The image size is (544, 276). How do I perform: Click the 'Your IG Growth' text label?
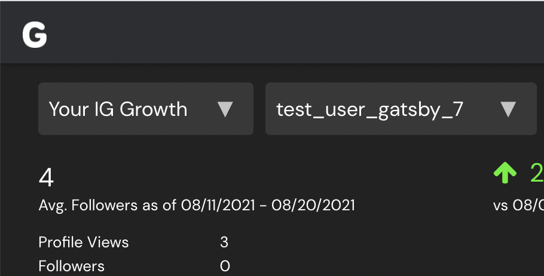pos(118,109)
